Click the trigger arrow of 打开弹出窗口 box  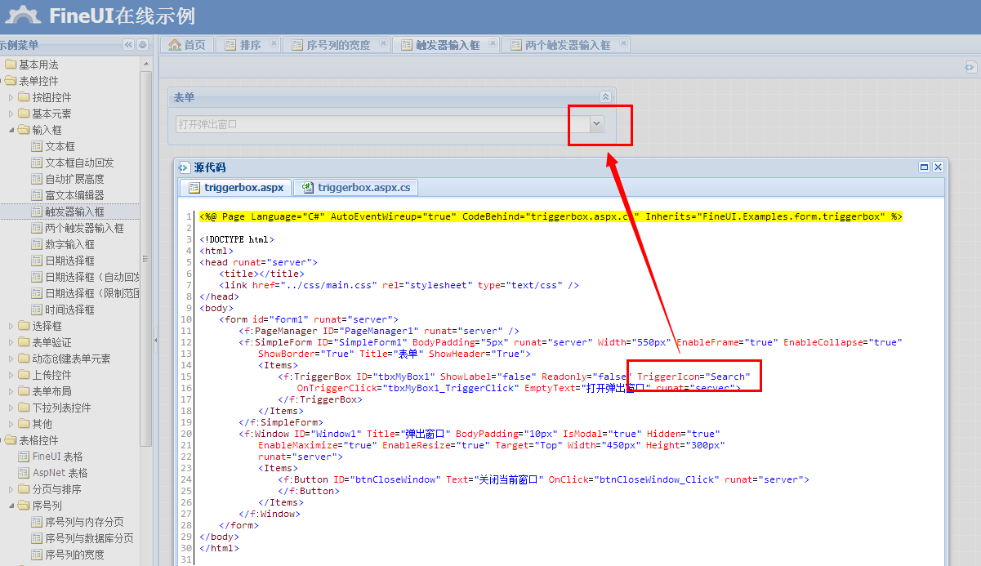(597, 124)
